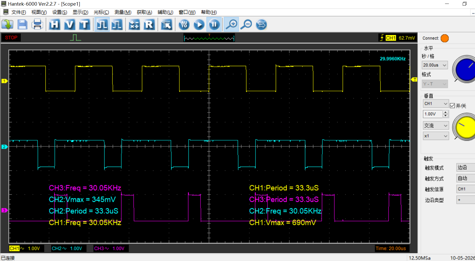Open the 触发信源 CH1 dropdown
This screenshot has width=475, height=261.
point(466,189)
